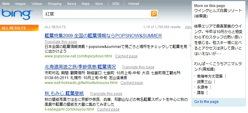
Task: Click 南禅寺方丈庭園 in the preview panel
Action: tap(209, 76)
